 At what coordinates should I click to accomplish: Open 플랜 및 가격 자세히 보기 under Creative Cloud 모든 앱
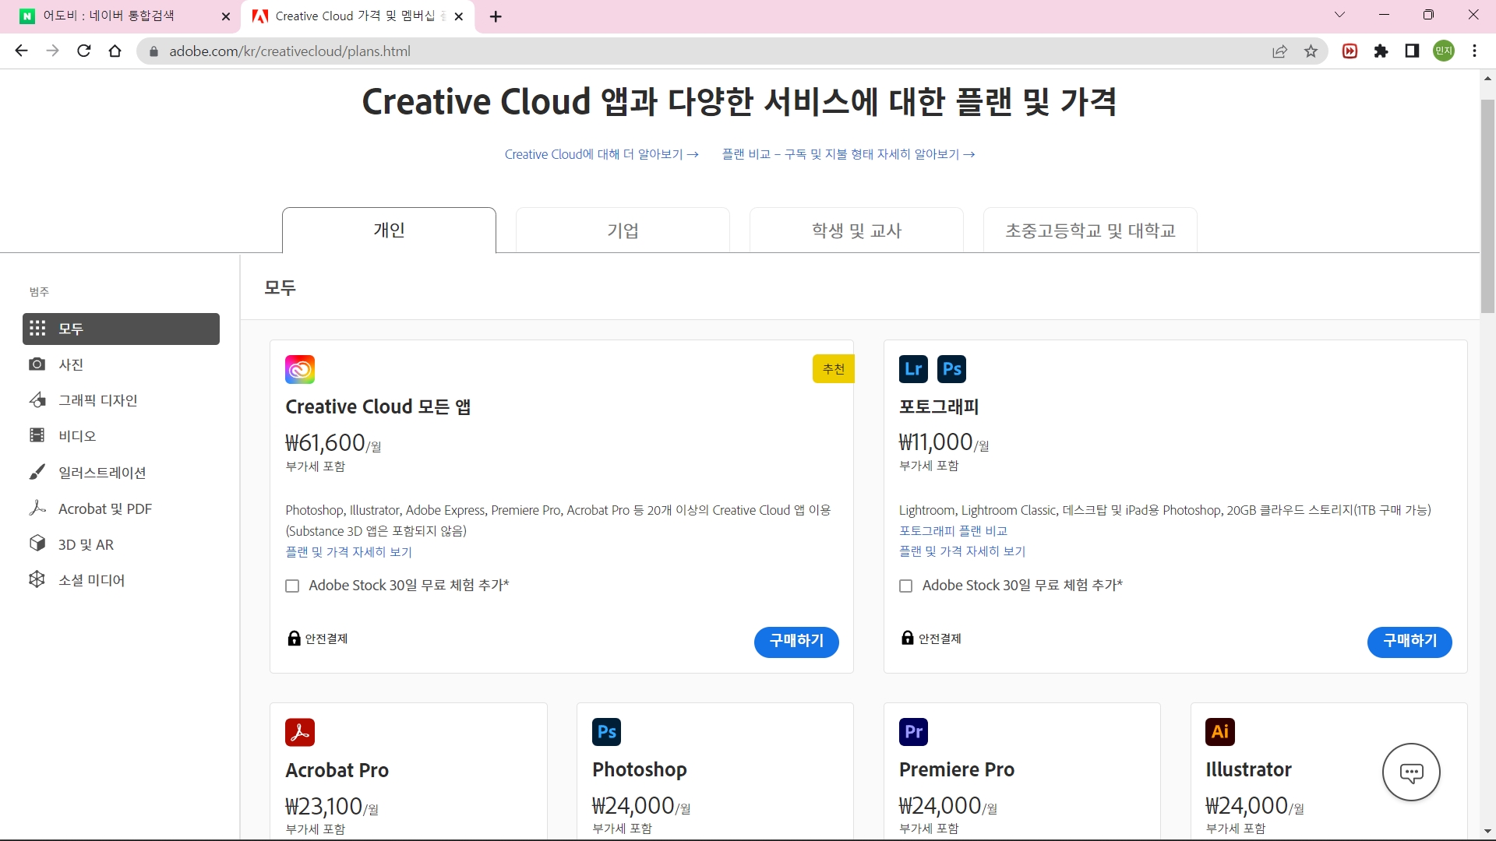348,552
